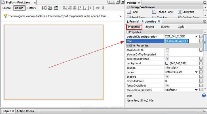The image size is (207, 114).
Task: Minimize the Output window
Action: [x=205, y=111]
